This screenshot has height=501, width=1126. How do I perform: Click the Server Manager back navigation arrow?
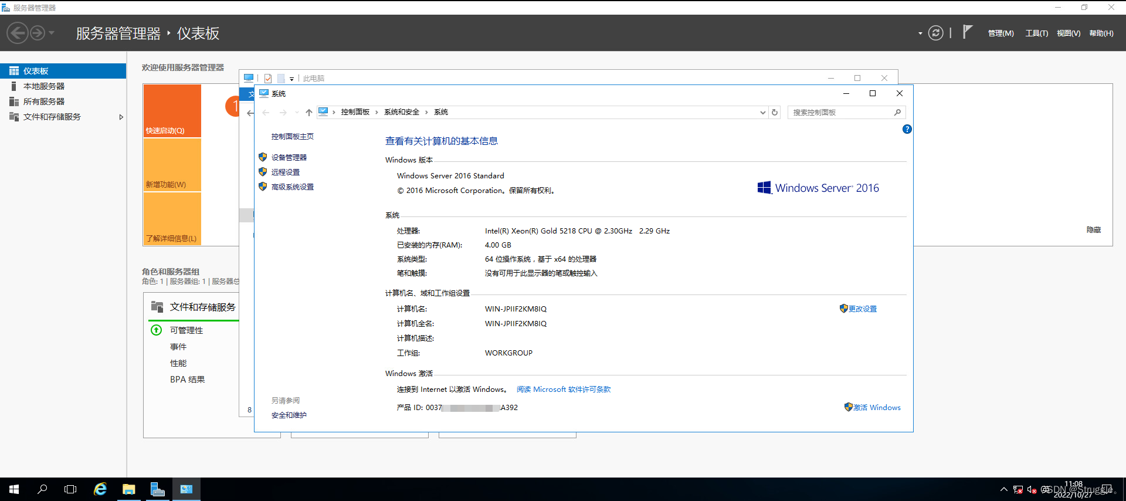[18, 33]
